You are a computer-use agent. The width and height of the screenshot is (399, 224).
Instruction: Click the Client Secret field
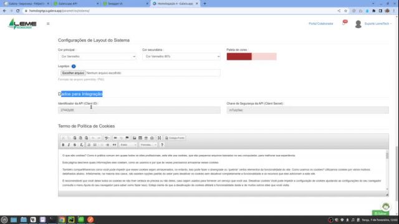pyautogui.click(x=307, y=110)
